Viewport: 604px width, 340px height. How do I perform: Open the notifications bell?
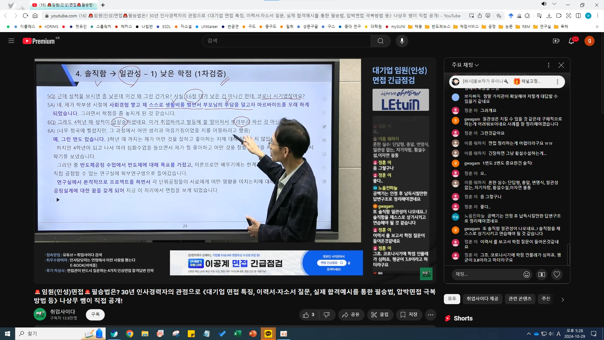571,41
